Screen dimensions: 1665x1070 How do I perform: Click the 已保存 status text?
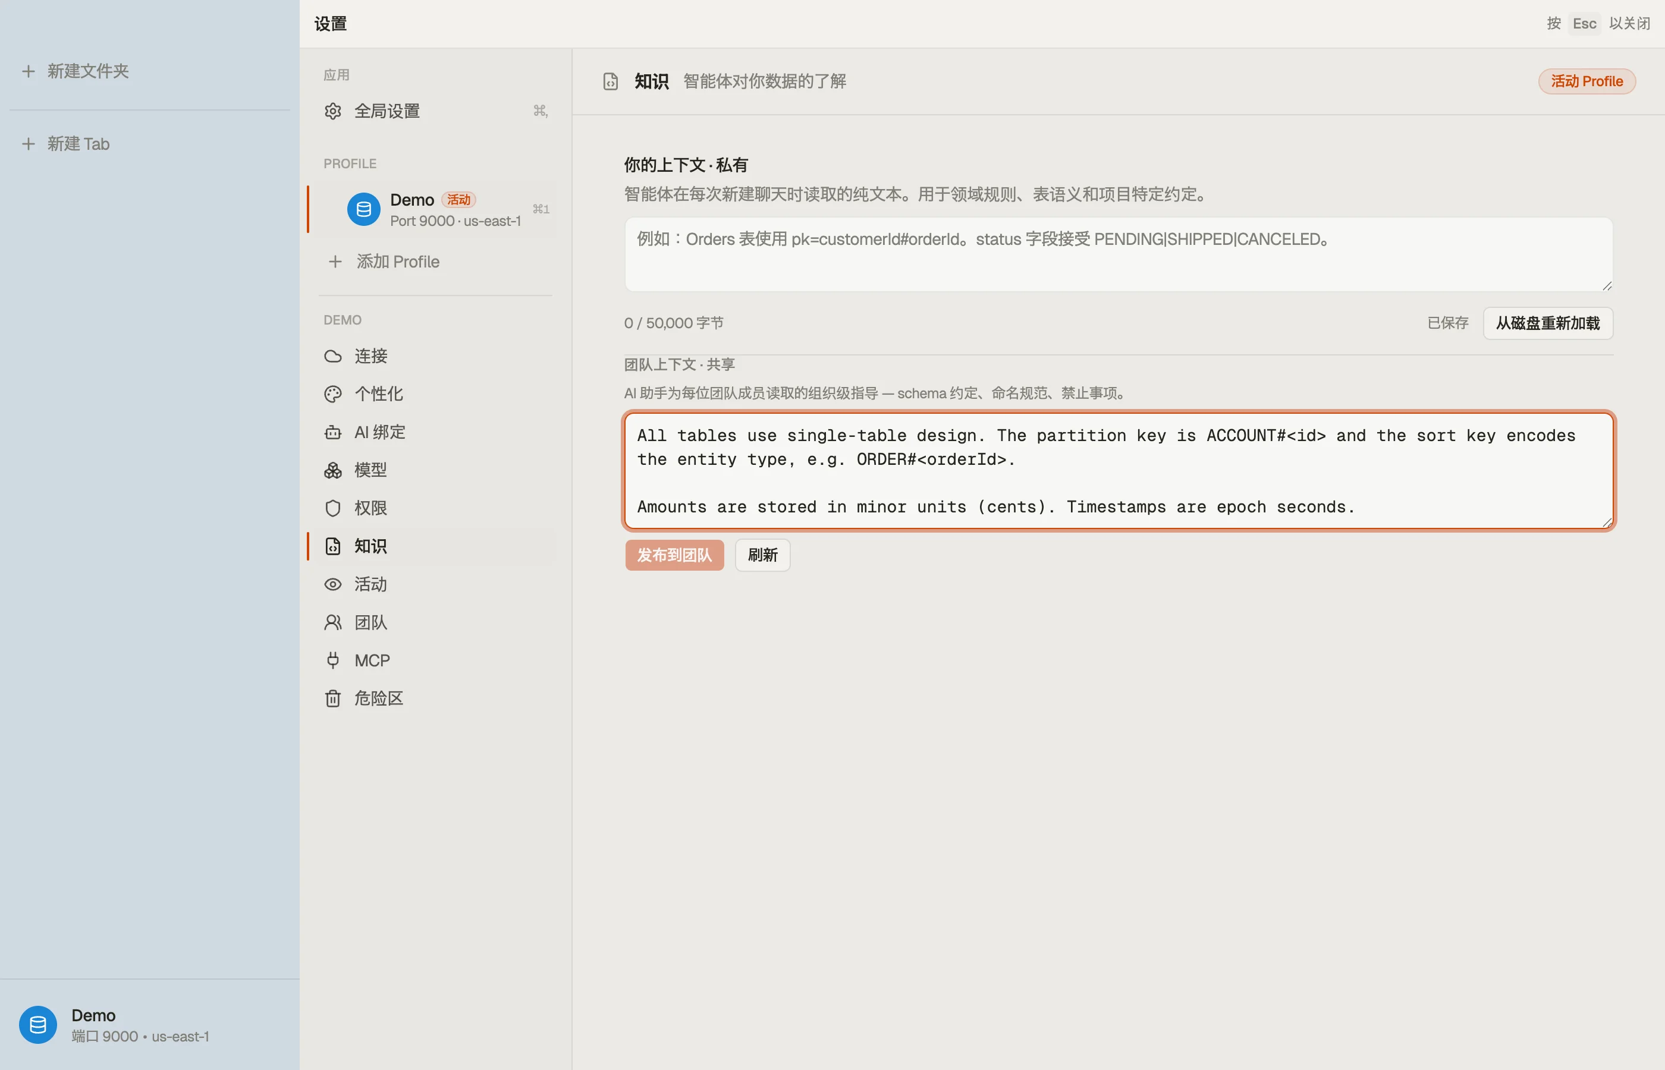pos(1447,323)
